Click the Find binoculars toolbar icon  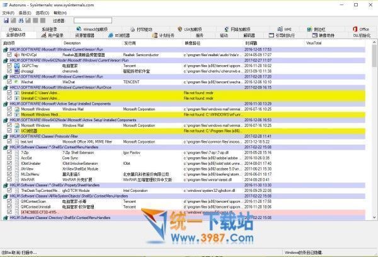tap(21, 21)
